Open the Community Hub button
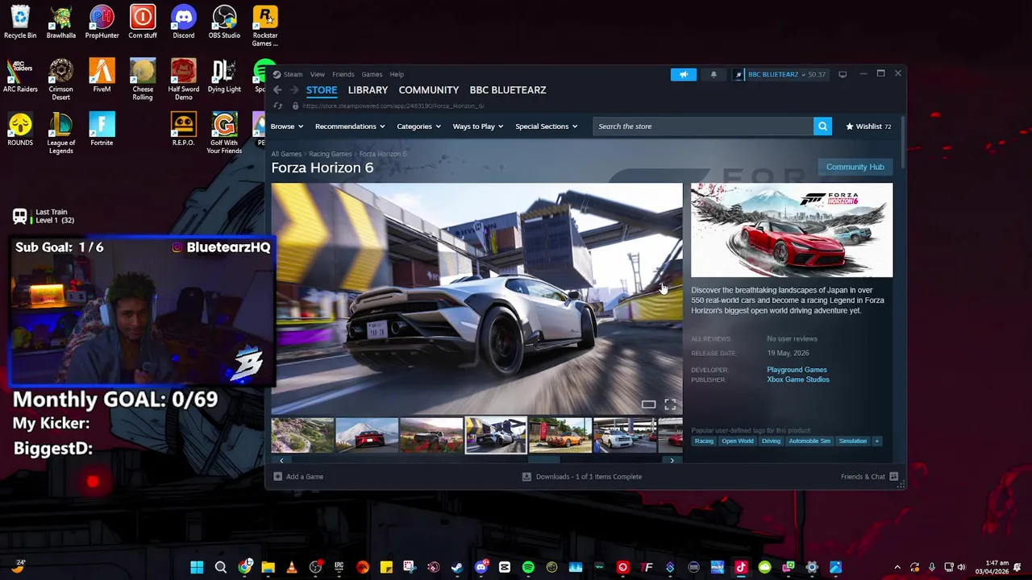This screenshot has width=1032, height=580. [855, 167]
